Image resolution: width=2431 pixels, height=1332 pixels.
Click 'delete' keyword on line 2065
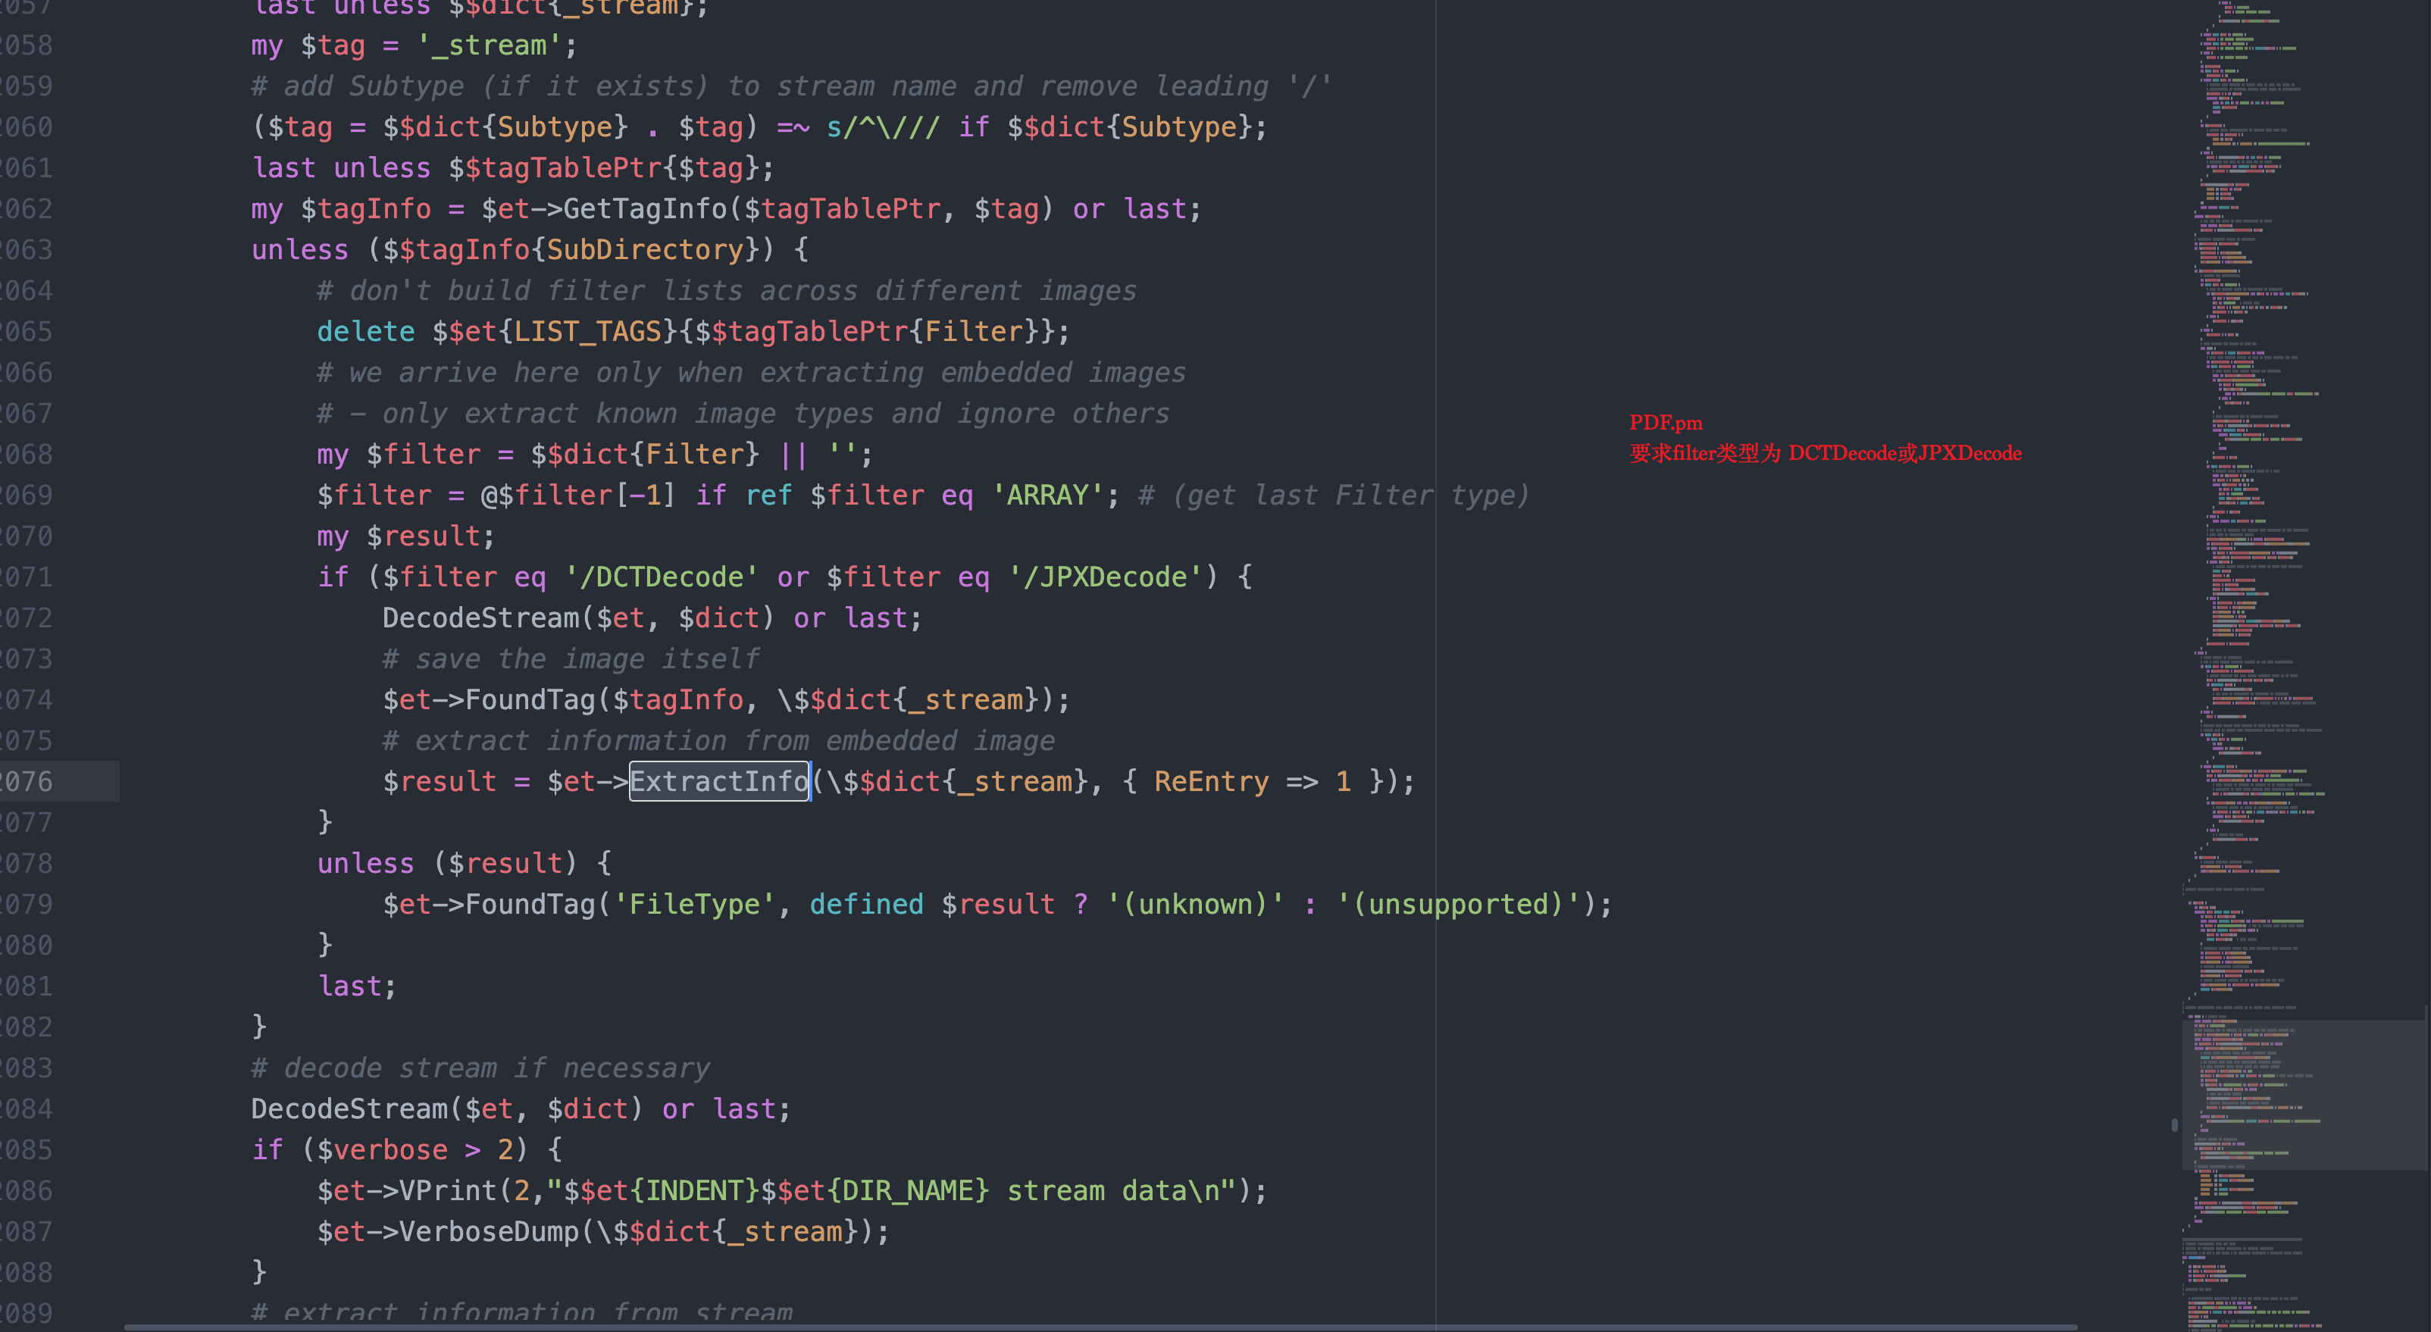[x=366, y=331]
